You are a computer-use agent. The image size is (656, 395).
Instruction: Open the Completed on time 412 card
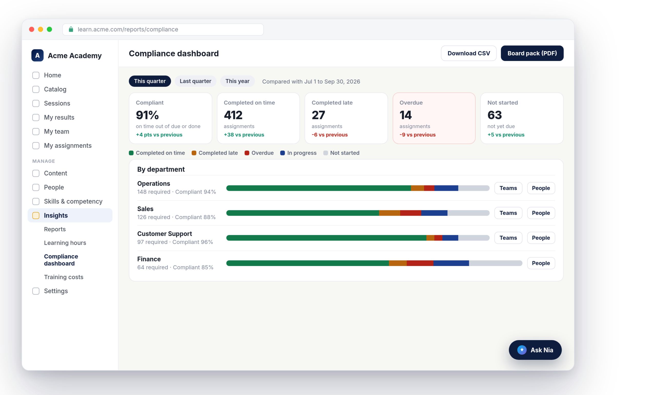(x=258, y=118)
